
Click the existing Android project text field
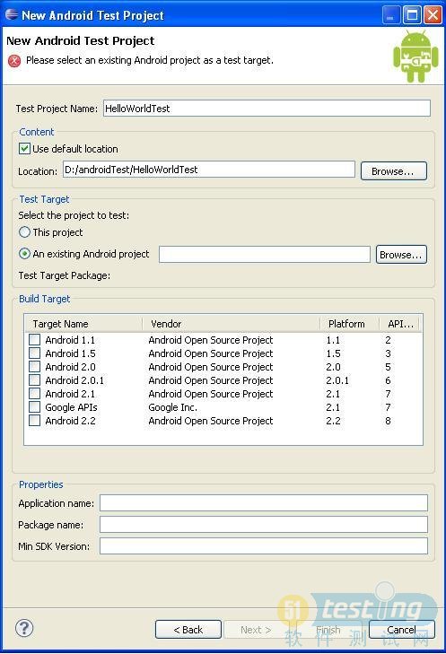click(x=265, y=254)
